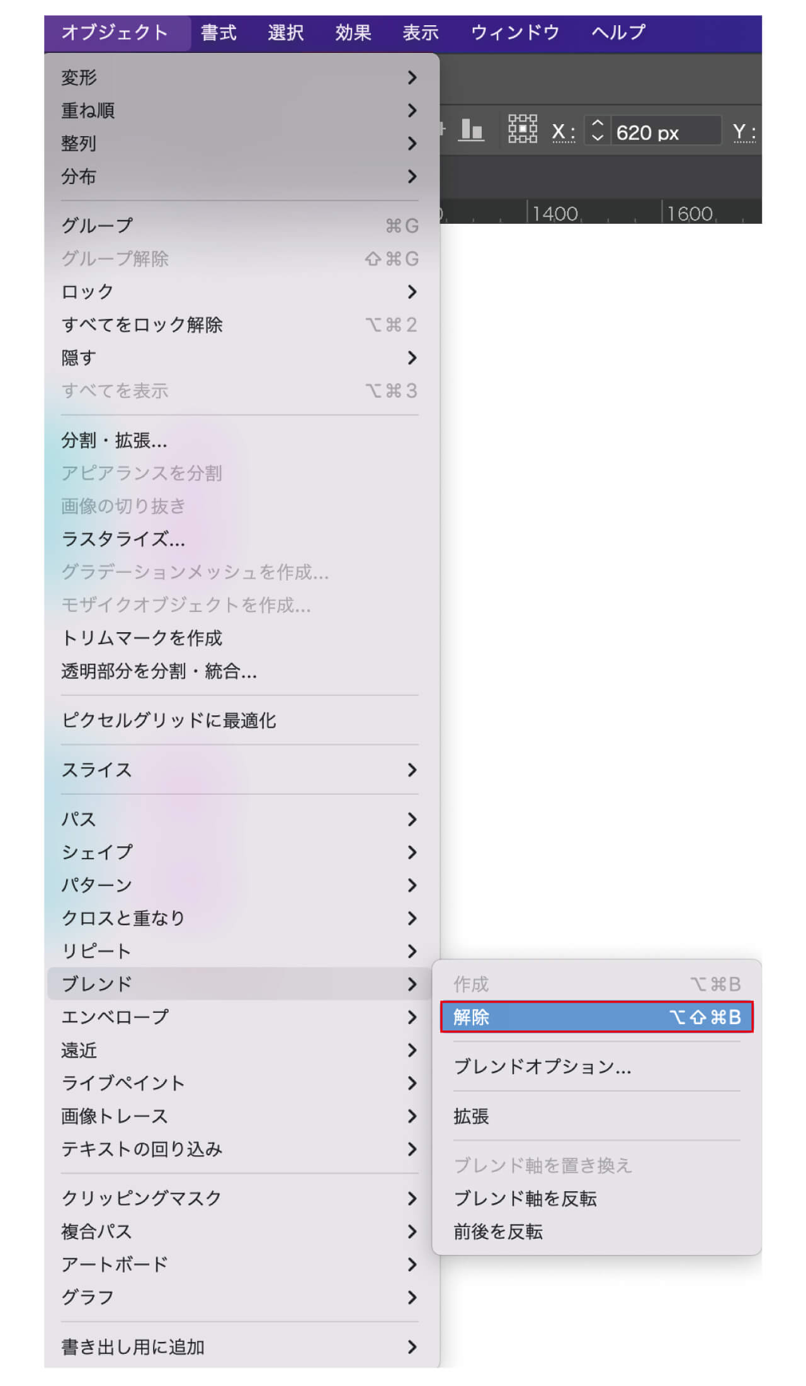Choose 分割・拡張... menu item
The image size is (806, 1386).
239,440
